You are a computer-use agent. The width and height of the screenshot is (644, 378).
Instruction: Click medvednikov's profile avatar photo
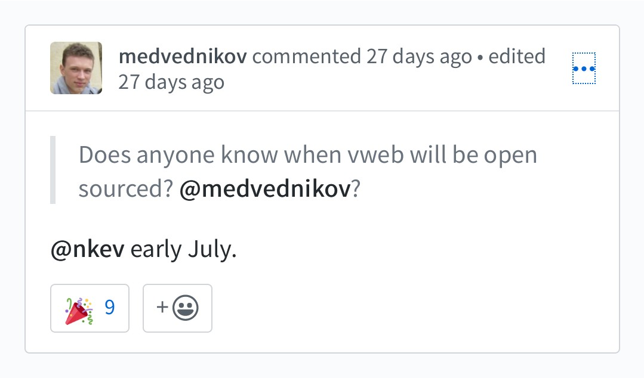point(76,68)
